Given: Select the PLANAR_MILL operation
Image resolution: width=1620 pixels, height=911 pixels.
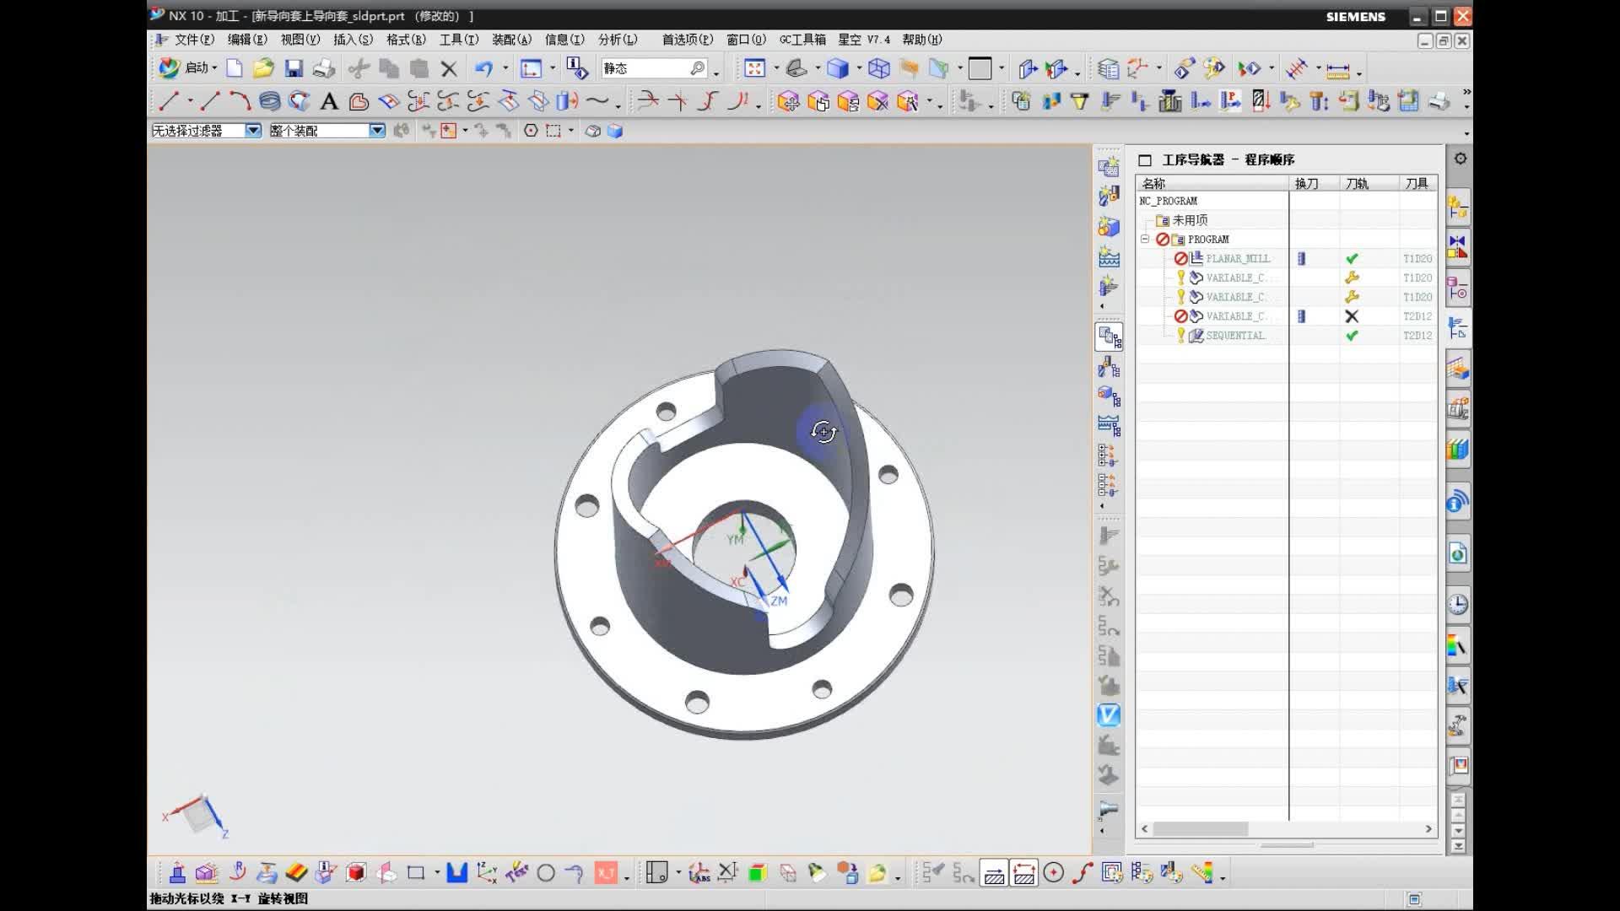Looking at the screenshot, I should pos(1238,259).
